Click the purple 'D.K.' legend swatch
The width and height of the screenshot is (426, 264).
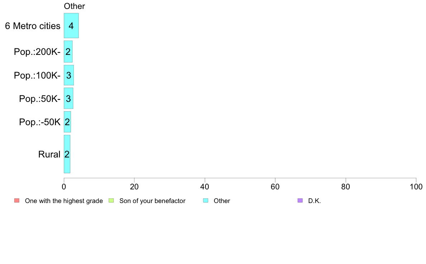click(300, 201)
